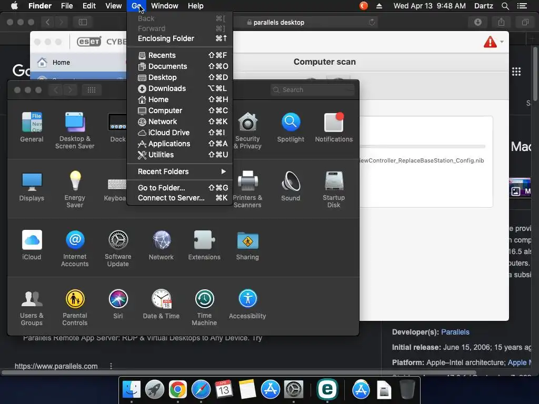539x404 pixels.
Task: Open Launchpad from the Dock
Action: 155,390
